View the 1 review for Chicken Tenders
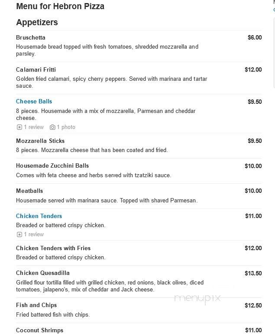275x334 pixels. click(34, 235)
